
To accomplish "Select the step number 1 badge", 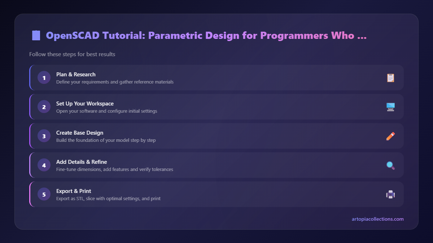I will (44, 78).
